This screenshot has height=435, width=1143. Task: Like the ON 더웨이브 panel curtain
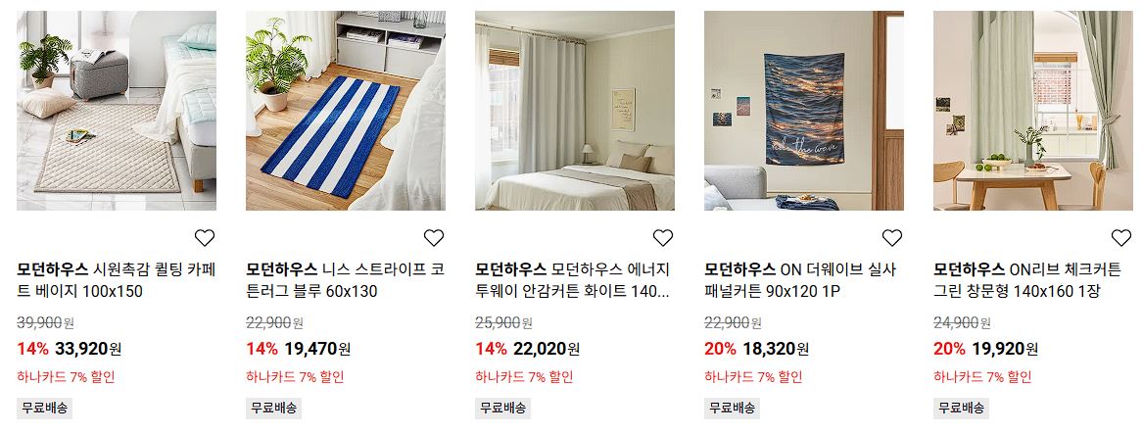tap(892, 237)
